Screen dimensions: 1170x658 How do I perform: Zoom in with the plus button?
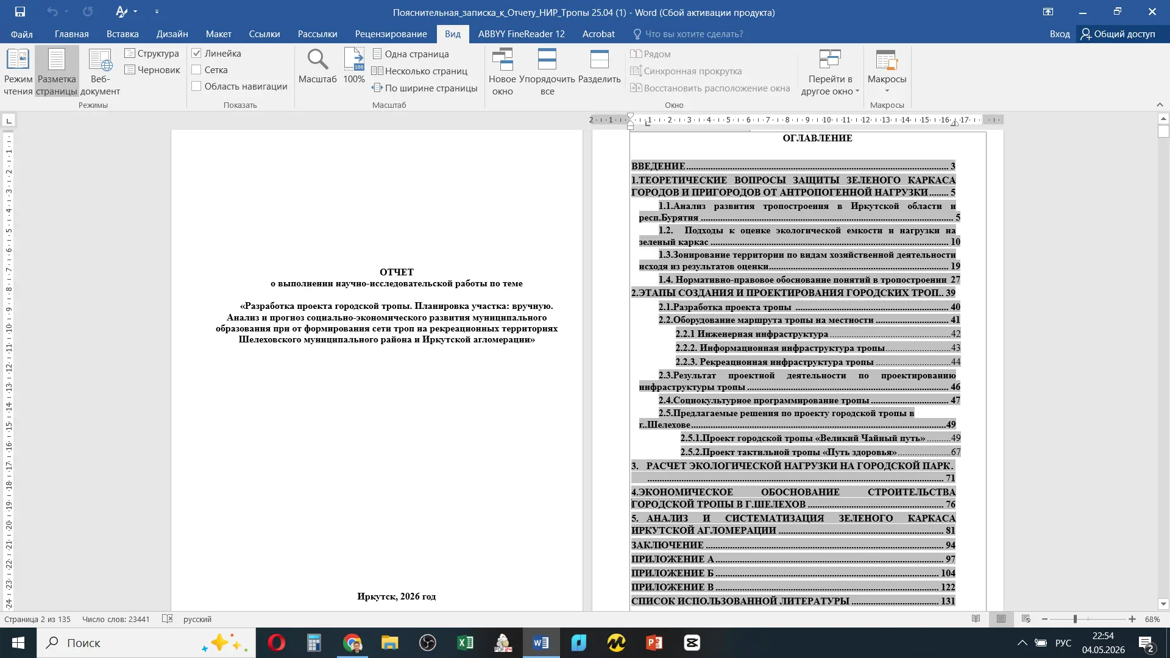[x=1132, y=619]
